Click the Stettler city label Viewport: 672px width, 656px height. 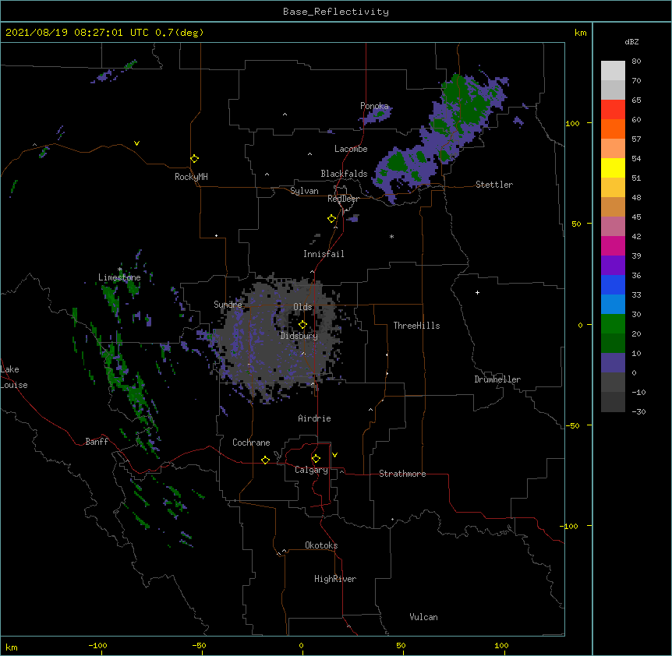[x=494, y=185]
